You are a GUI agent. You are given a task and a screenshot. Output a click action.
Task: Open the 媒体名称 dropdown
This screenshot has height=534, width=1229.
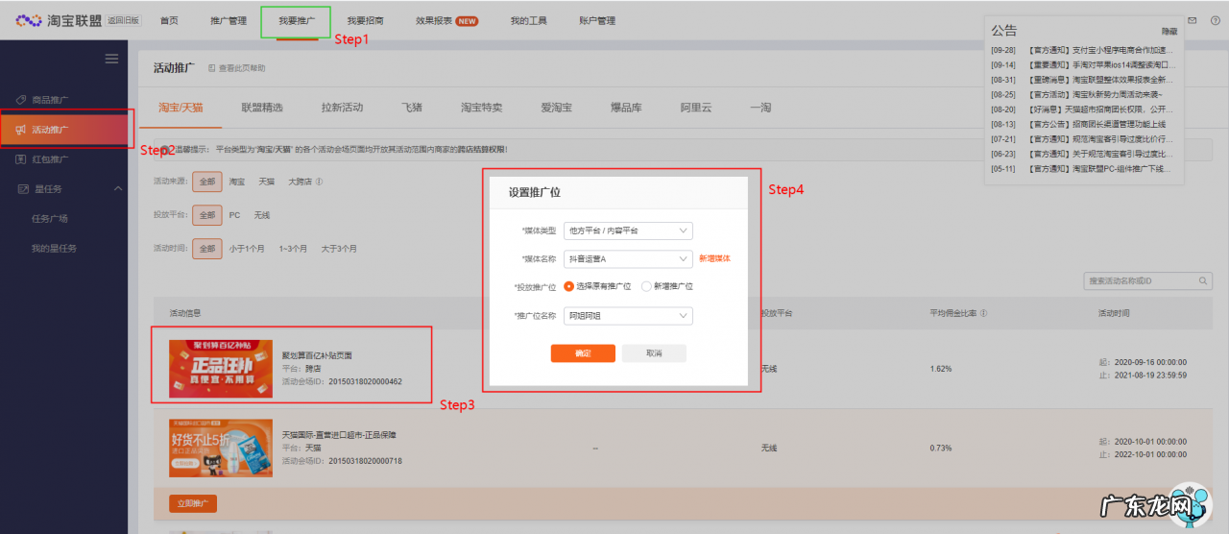click(x=628, y=258)
